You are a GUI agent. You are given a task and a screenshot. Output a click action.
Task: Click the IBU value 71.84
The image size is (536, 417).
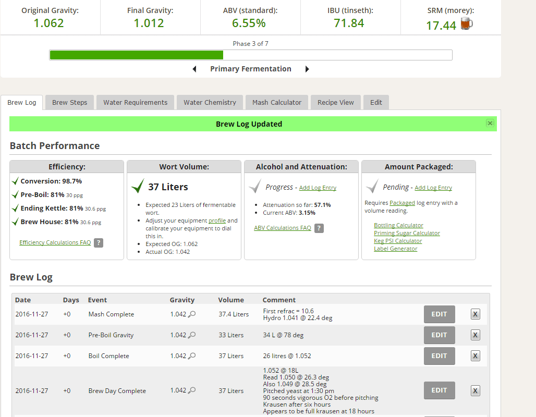pos(349,23)
